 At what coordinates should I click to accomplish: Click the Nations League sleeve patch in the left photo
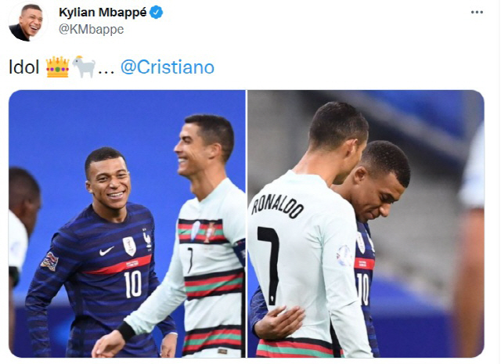pos(50,261)
